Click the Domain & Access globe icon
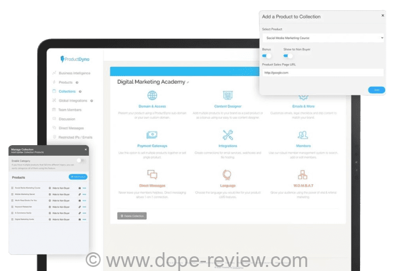 [152, 95]
